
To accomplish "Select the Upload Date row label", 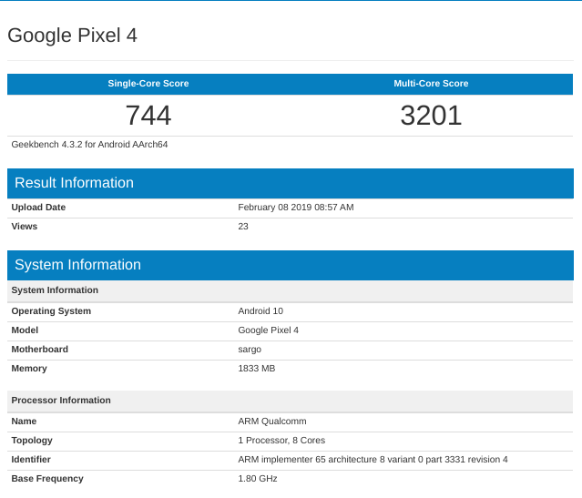I will (x=38, y=207).
